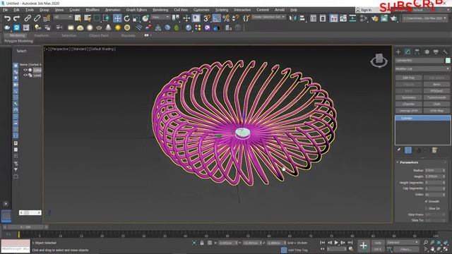Click the Edit Poly modifier button
Viewport: 452px width, 254px height.
(408, 78)
